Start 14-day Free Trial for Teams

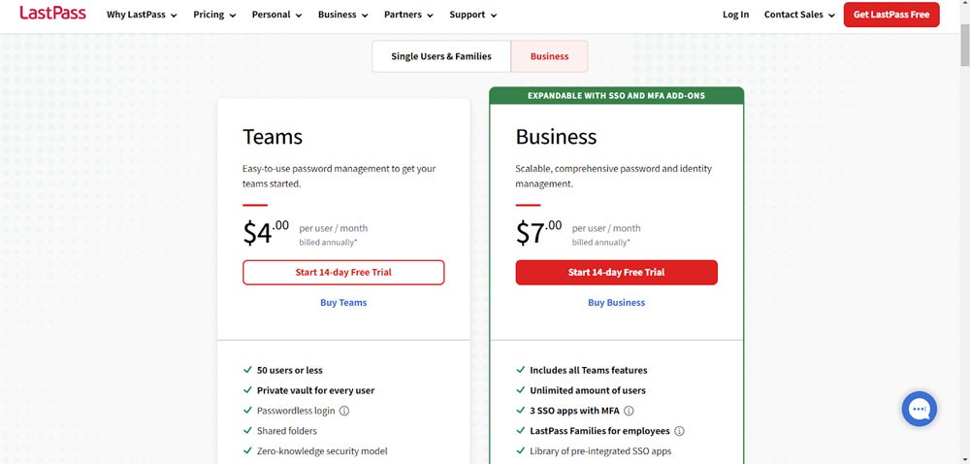pyautogui.click(x=343, y=273)
